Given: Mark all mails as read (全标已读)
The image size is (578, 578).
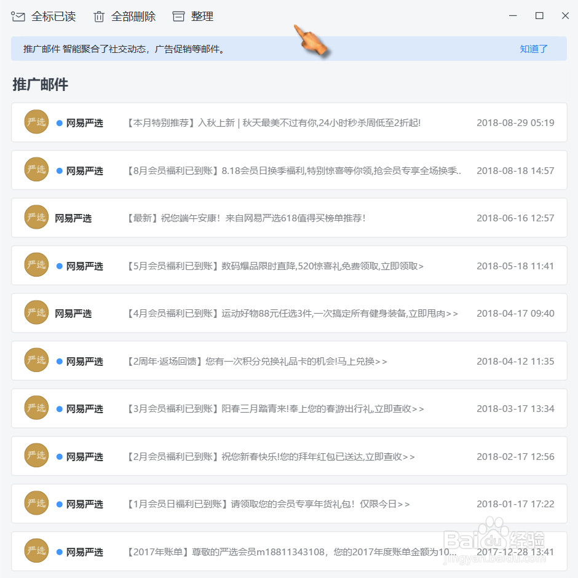Looking at the screenshot, I should [53, 17].
